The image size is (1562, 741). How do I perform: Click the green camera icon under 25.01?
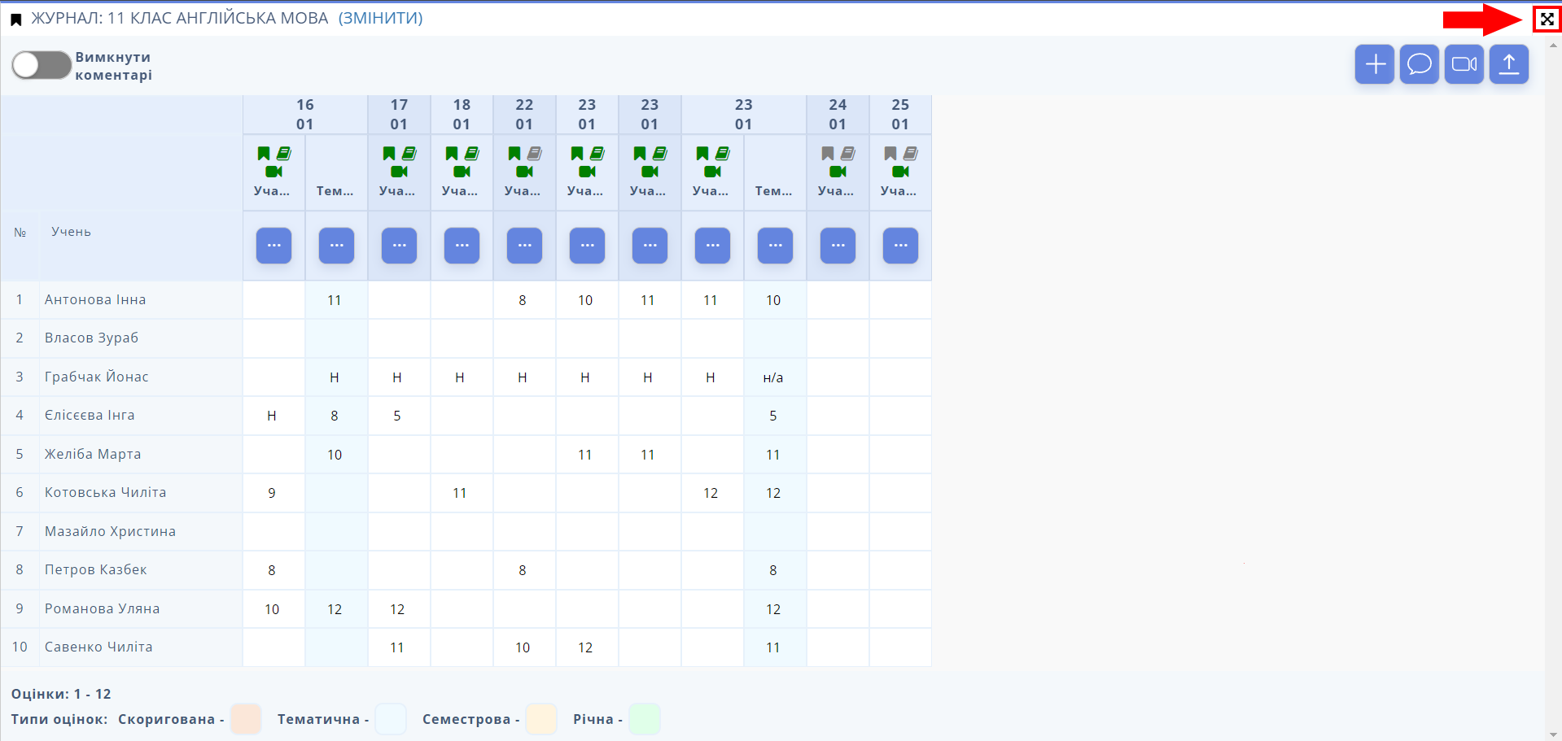[x=900, y=172]
